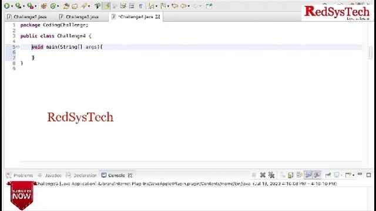Toggle the Breadcrumb view in the toolbar
376x211 pixels.
pos(98,6)
